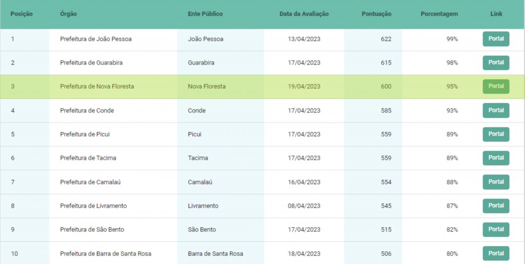This screenshot has height=264, width=525.
Task: Click Portal for Barra de Santa Rosa
Action: [x=496, y=253]
